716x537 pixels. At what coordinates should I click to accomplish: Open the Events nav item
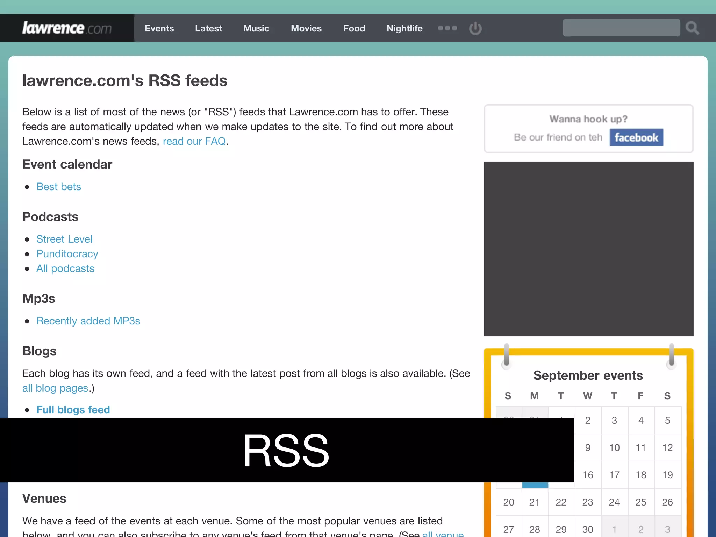coord(159,28)
